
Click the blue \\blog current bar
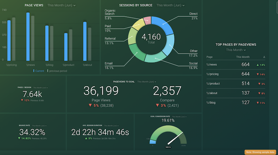tap(47, 43)
